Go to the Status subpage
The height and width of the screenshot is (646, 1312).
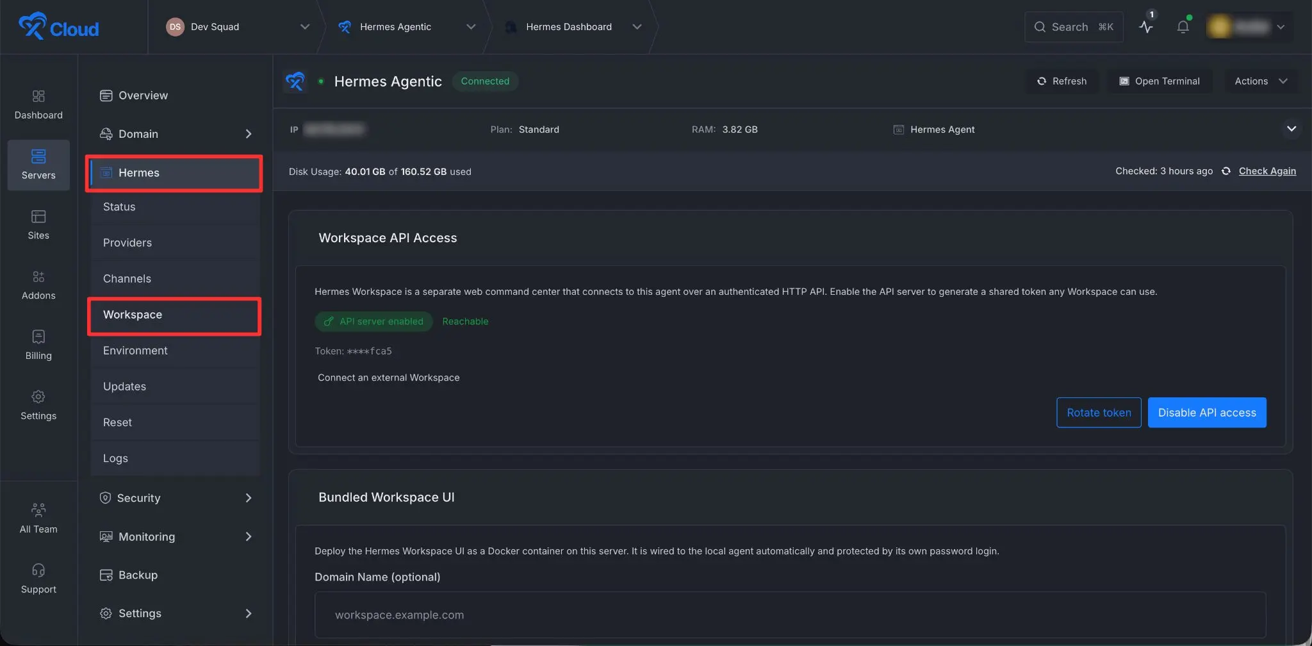pyautogui.click(x=174, y=207)
